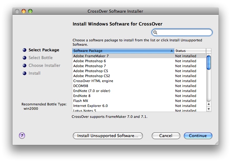Click Not installed status for Adobe Photoshop CS2
The height and width of the screenshot is (162, 231).
185,76
